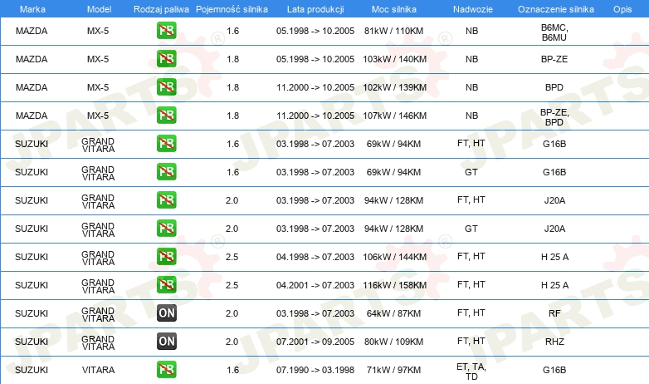Image resolution: width=649 pixels, height=384 pixels.
Task: Click the 2.5 displacement in the 116kW row
Action: [232, 285]
